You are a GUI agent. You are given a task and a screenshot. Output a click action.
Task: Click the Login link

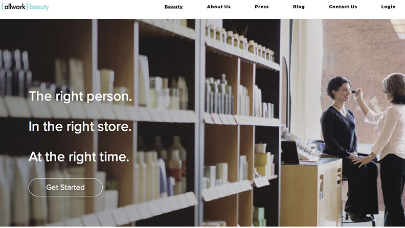388,7
